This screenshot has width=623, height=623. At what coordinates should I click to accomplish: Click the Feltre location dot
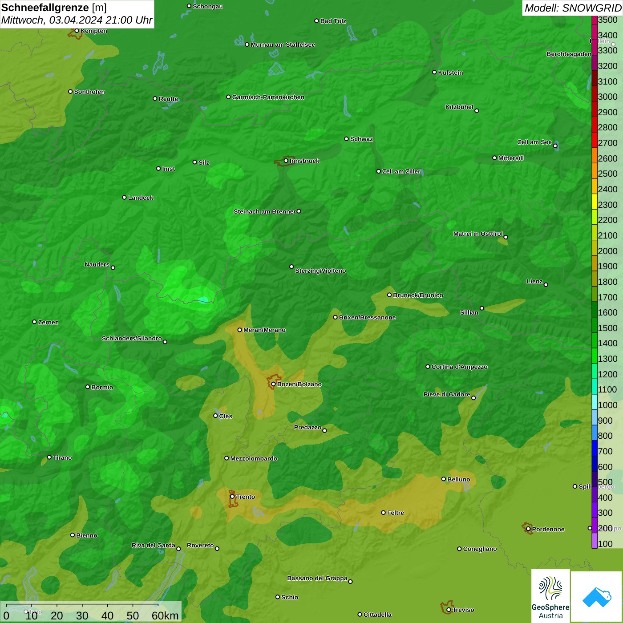(x=383, y=513)
